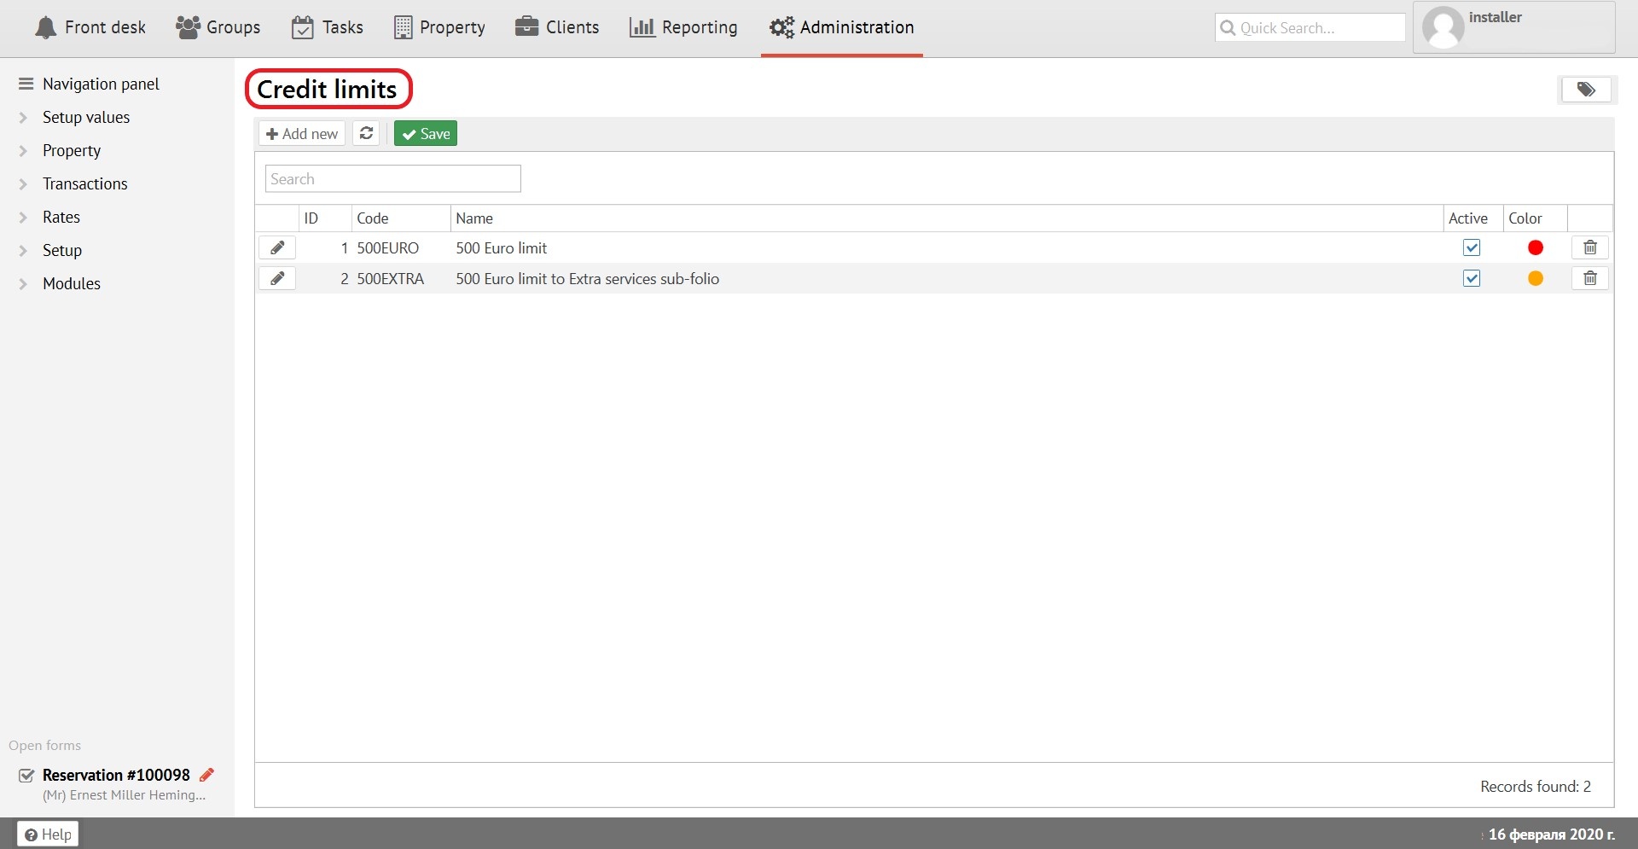
Task: Toggle the Navigation panel hamburger icon
Action: click(x=26, y=84)
